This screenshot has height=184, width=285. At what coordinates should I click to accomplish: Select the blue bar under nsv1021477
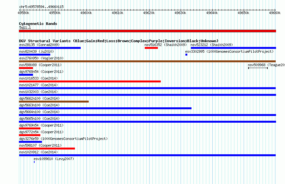tap(147, 88)
